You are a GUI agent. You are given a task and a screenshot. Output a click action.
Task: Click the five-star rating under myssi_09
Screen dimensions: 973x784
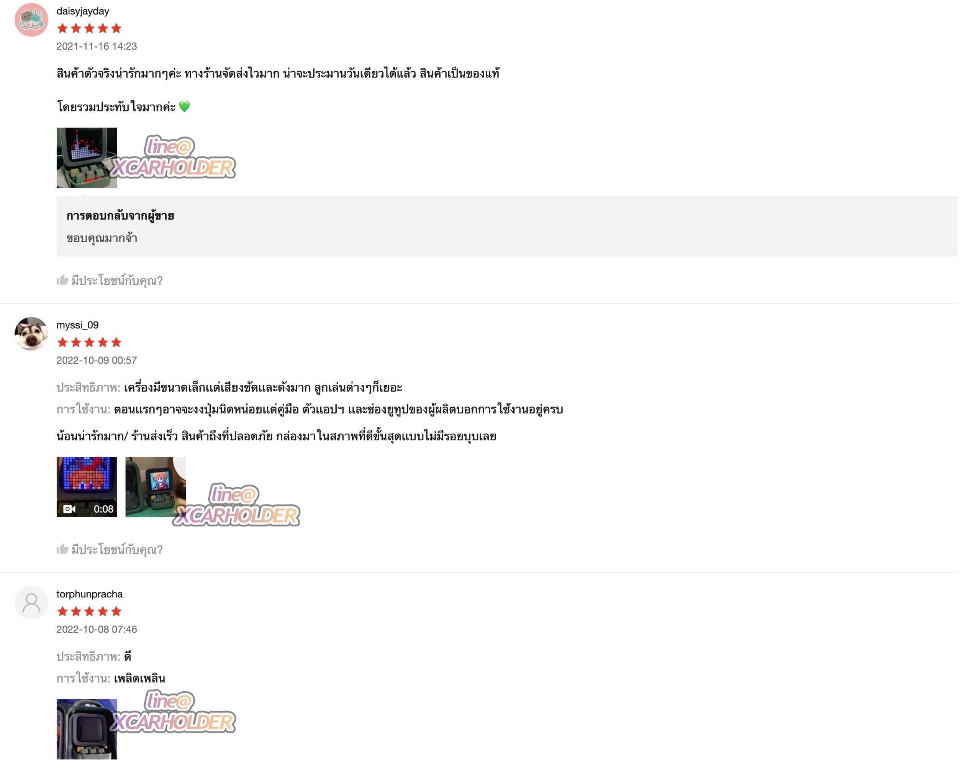pyautogui.click(x=89, y=342)
